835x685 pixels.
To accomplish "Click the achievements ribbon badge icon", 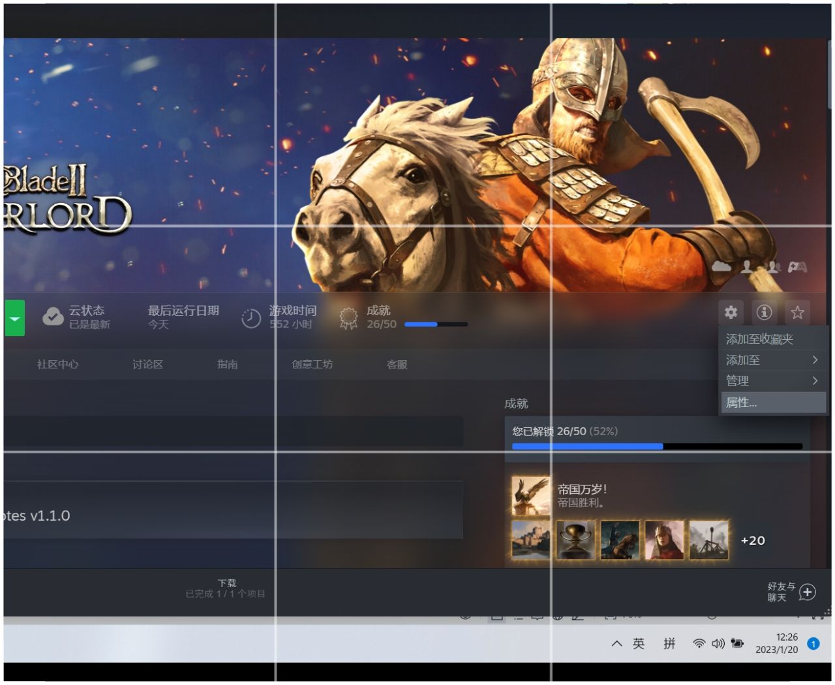I will click(349, 318).
